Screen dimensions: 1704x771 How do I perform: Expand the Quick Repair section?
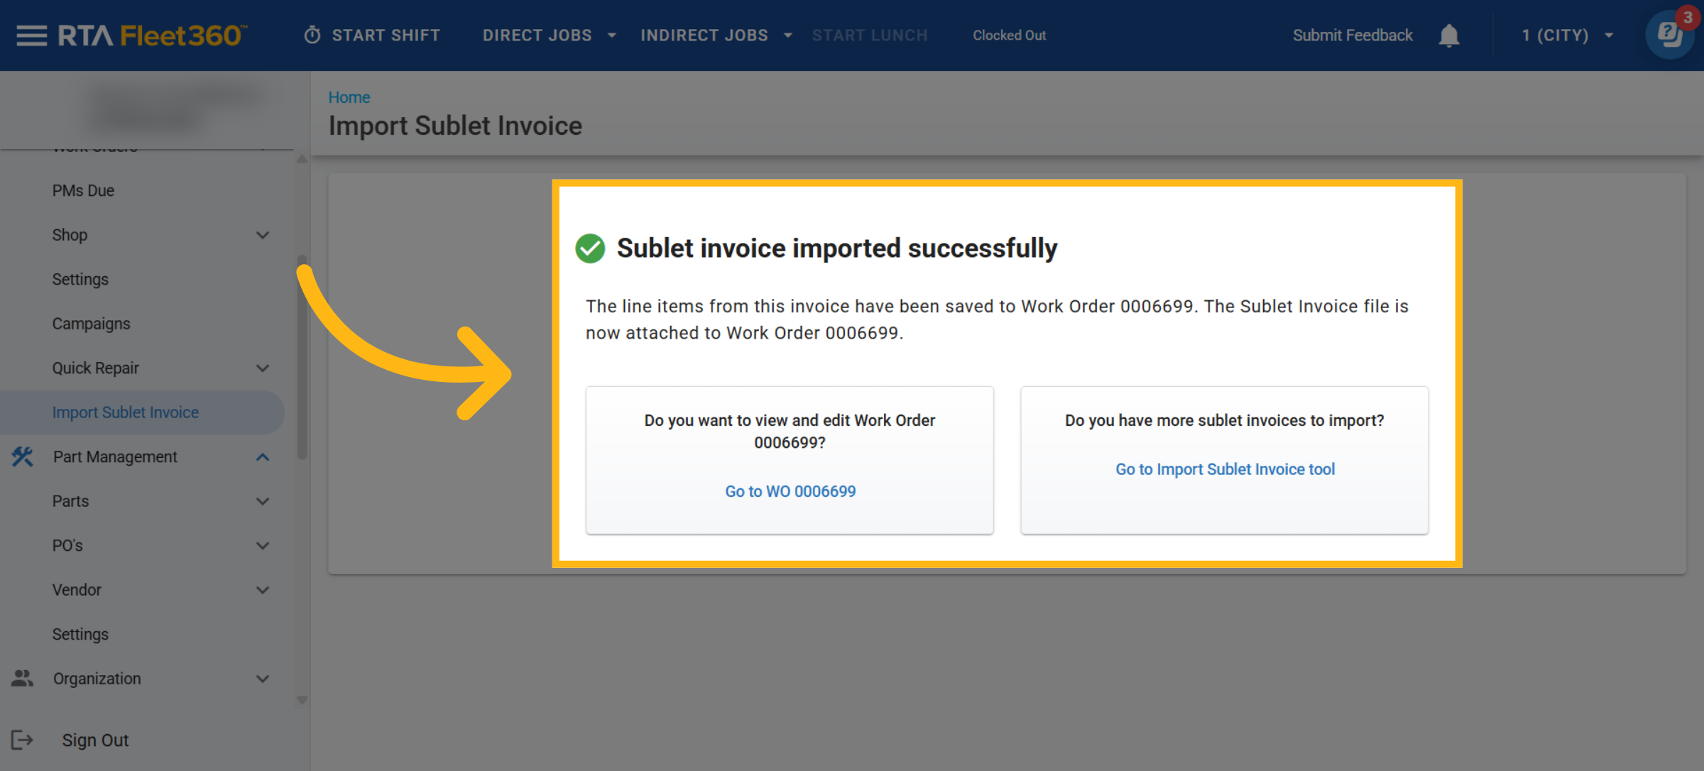(263, 368)
